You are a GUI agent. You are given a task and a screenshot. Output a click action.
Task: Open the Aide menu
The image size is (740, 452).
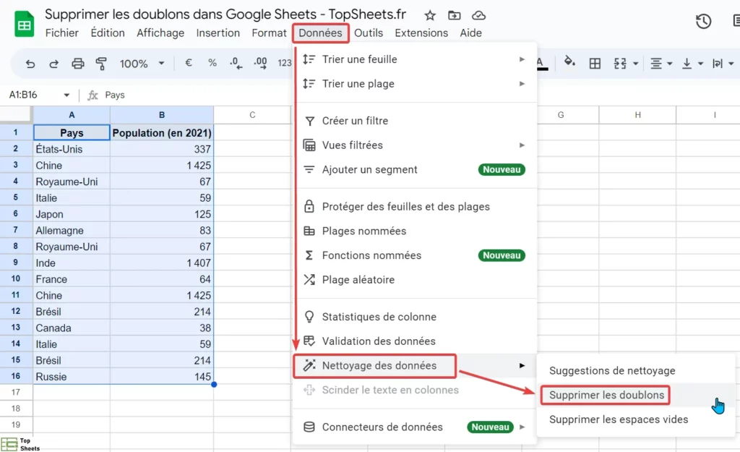click(x=471, y=33)
